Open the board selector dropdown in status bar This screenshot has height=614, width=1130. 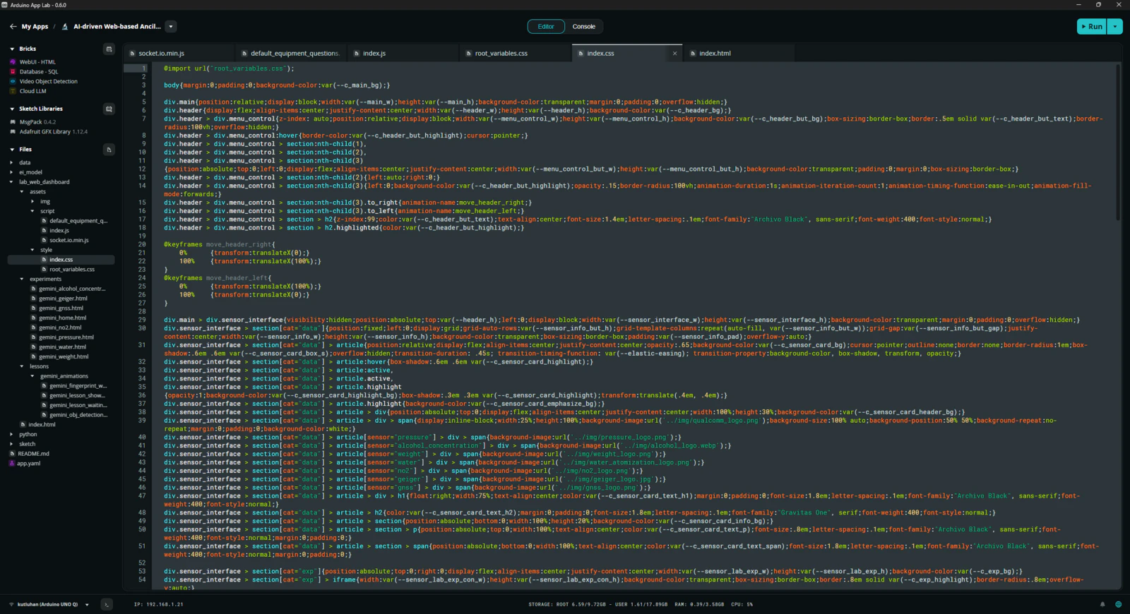[87, 604]
